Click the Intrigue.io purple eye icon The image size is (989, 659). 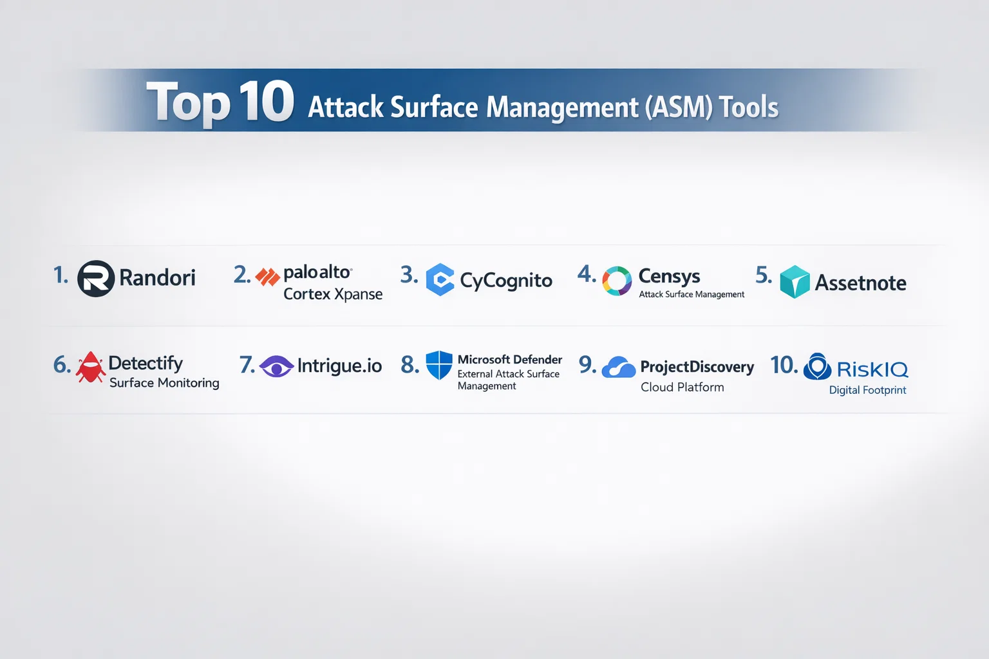(x=277, y=366)
